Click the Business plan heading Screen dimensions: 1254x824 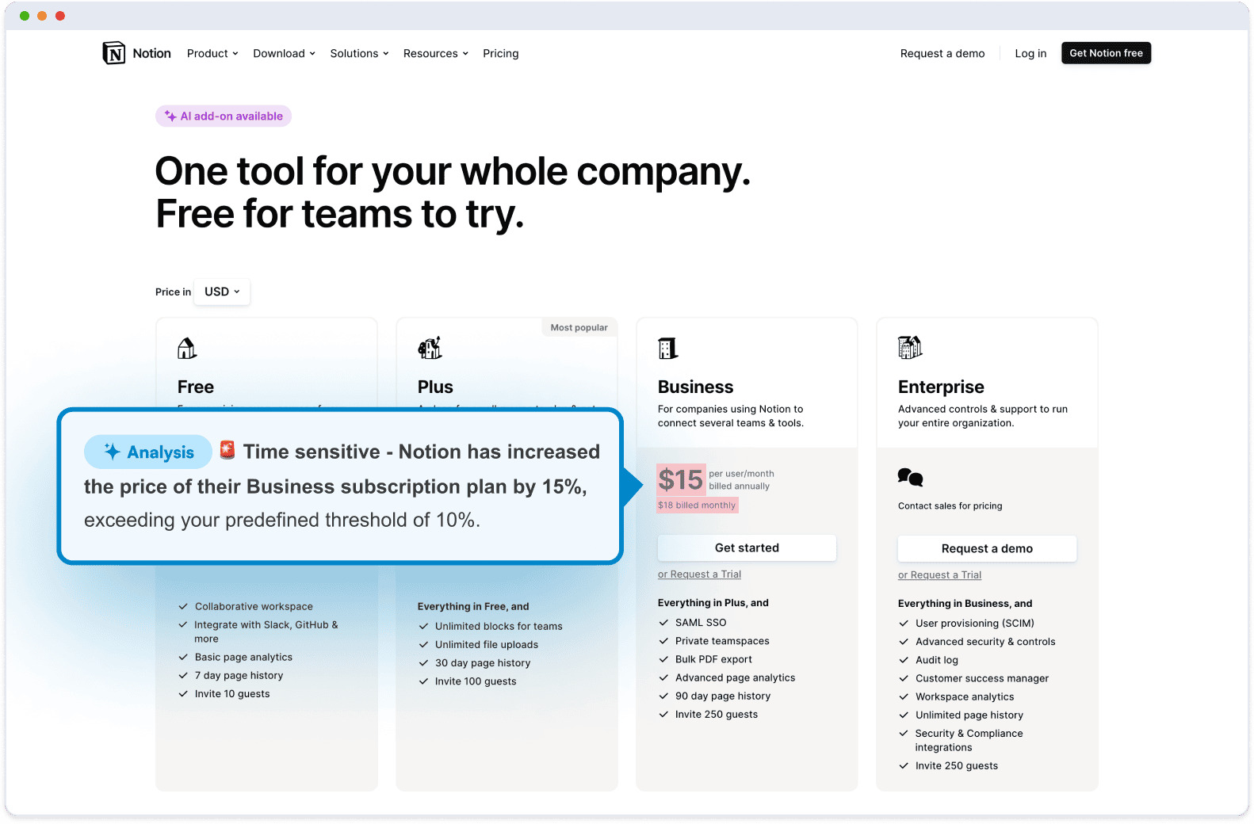tap(695, 387)
